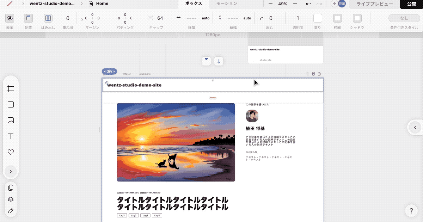Toggle element visibility with the 表示 eye icon

pyautogui.click(x=10, y=18)
